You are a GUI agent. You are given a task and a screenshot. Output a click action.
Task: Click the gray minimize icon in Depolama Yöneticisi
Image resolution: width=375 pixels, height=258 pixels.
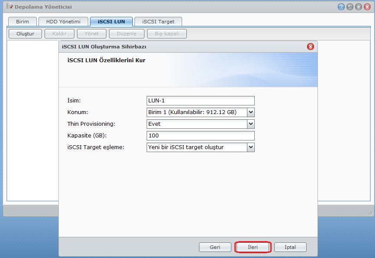350,7
